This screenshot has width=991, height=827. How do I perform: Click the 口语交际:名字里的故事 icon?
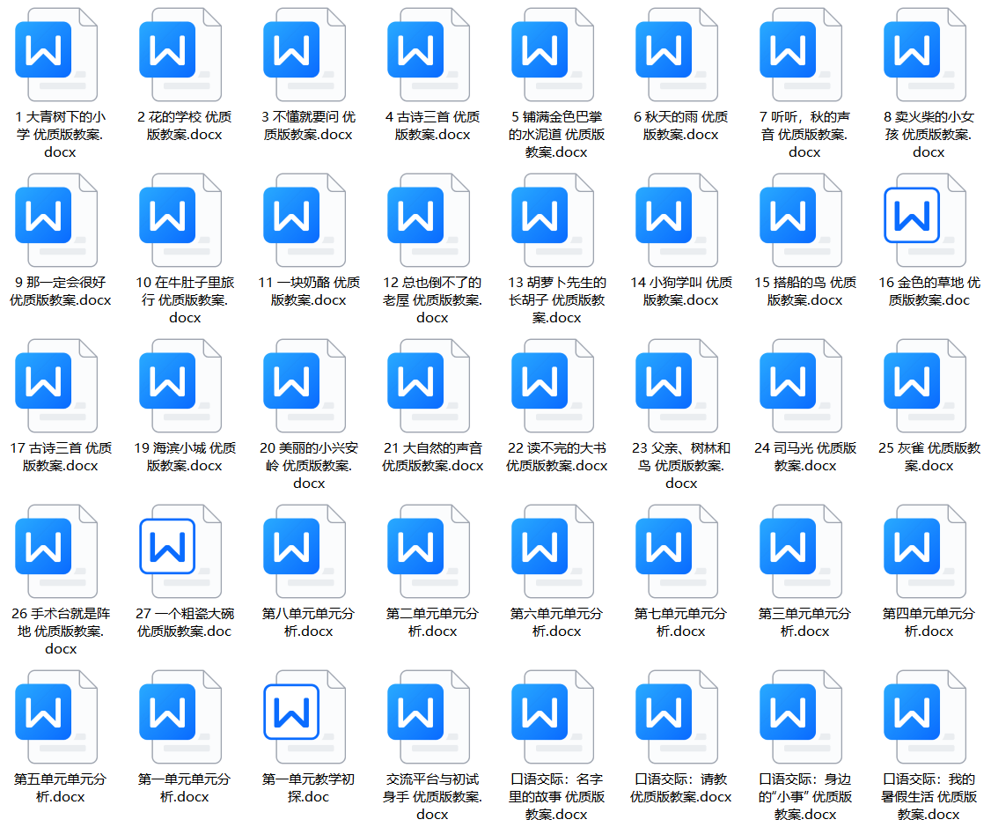(553, 717)
